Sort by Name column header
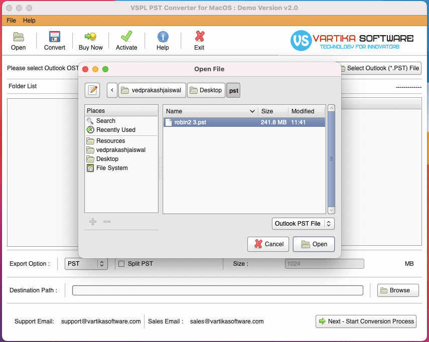The width and height of the screenshot is (429, 342). tap(211, 111)
